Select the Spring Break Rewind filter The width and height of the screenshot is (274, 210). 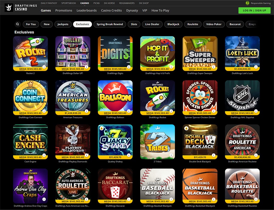pyautogui.click(x=110, y=24)
